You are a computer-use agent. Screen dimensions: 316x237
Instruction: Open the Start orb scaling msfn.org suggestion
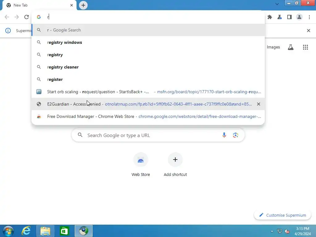[148, 92]
